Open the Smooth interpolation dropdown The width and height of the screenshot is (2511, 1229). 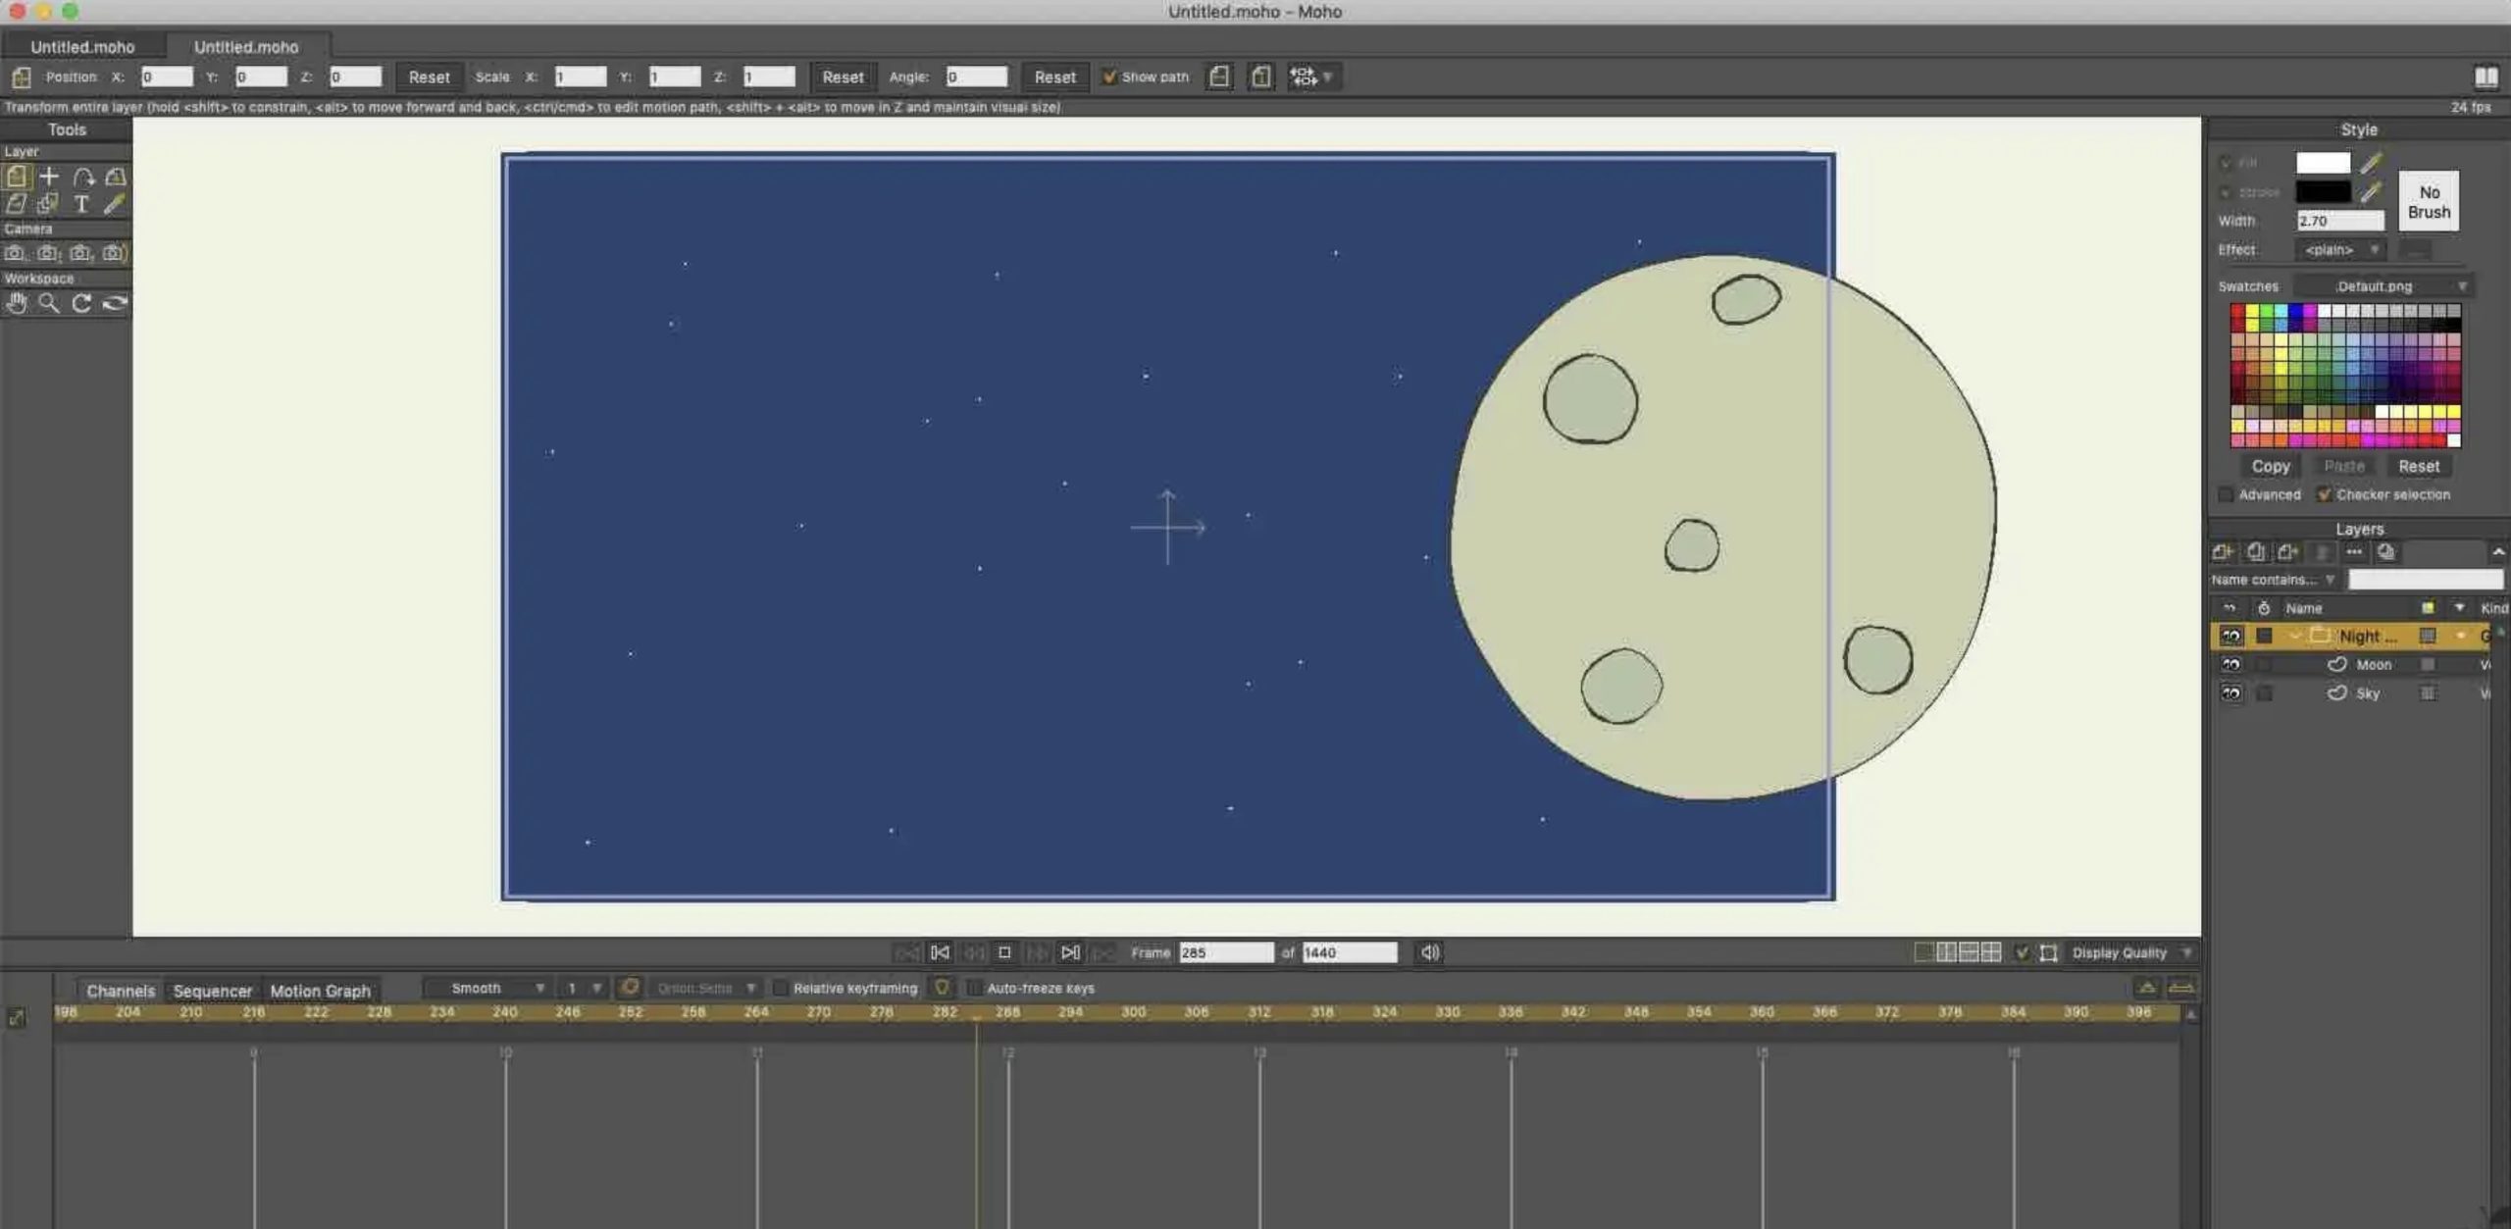tap(496, 988)
